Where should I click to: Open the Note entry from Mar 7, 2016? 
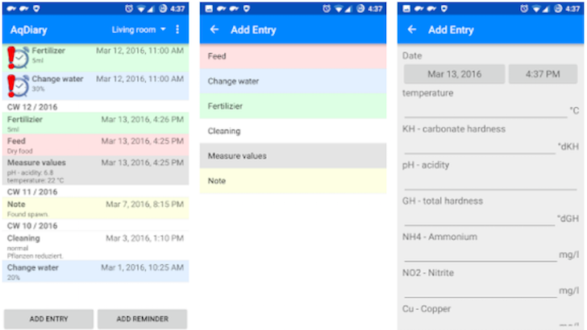click(96, 208)
